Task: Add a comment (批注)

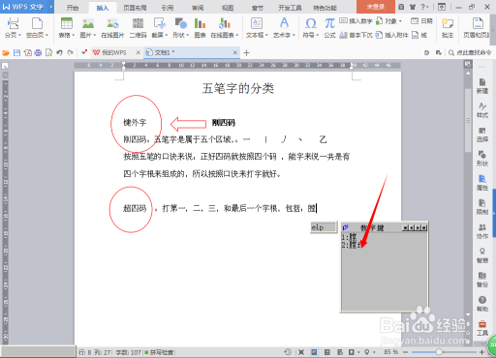Action: tap(448, 28)
